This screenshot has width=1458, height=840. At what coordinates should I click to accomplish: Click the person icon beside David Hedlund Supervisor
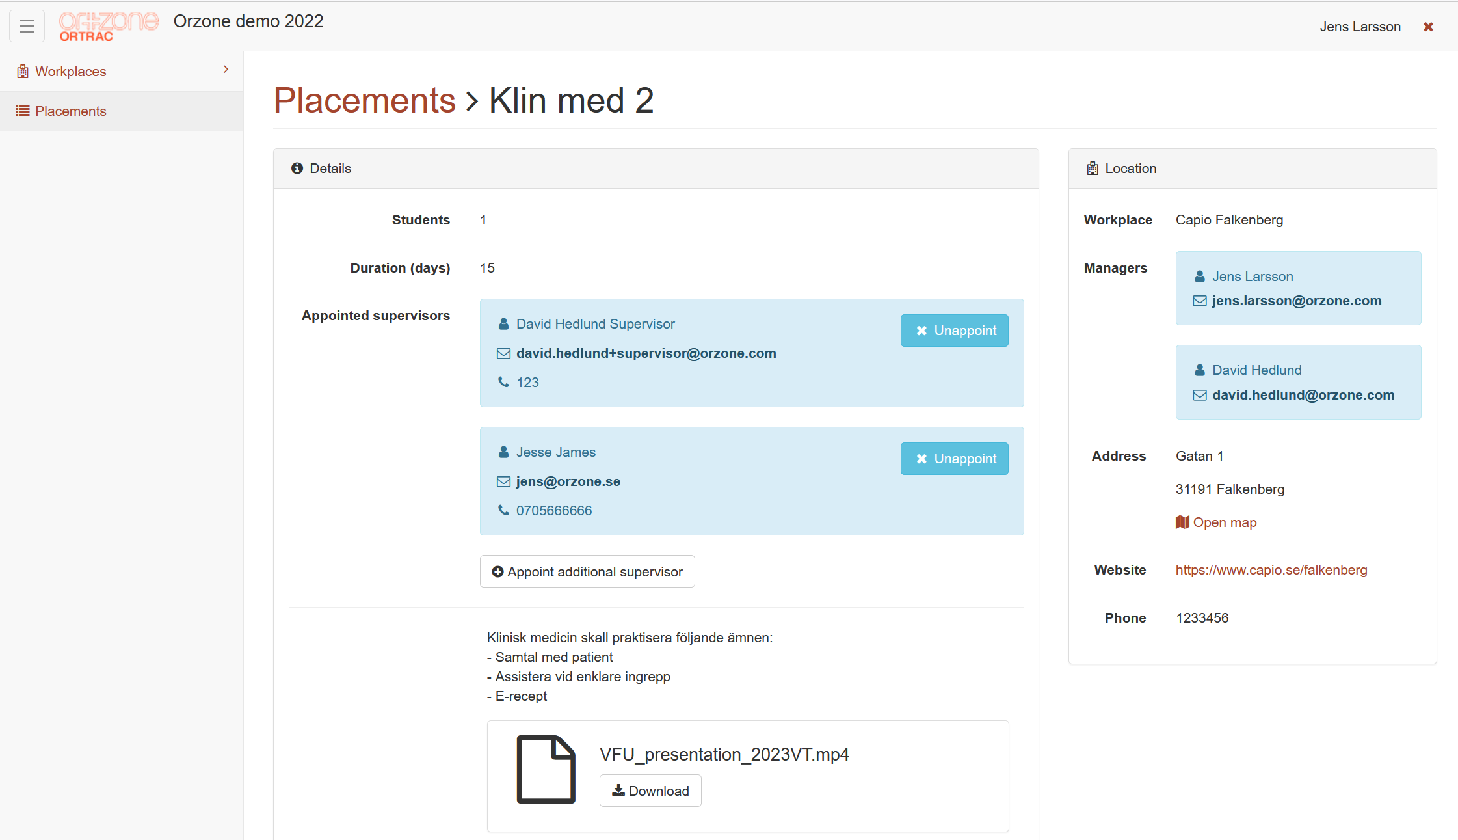click(x=503, y=324)
